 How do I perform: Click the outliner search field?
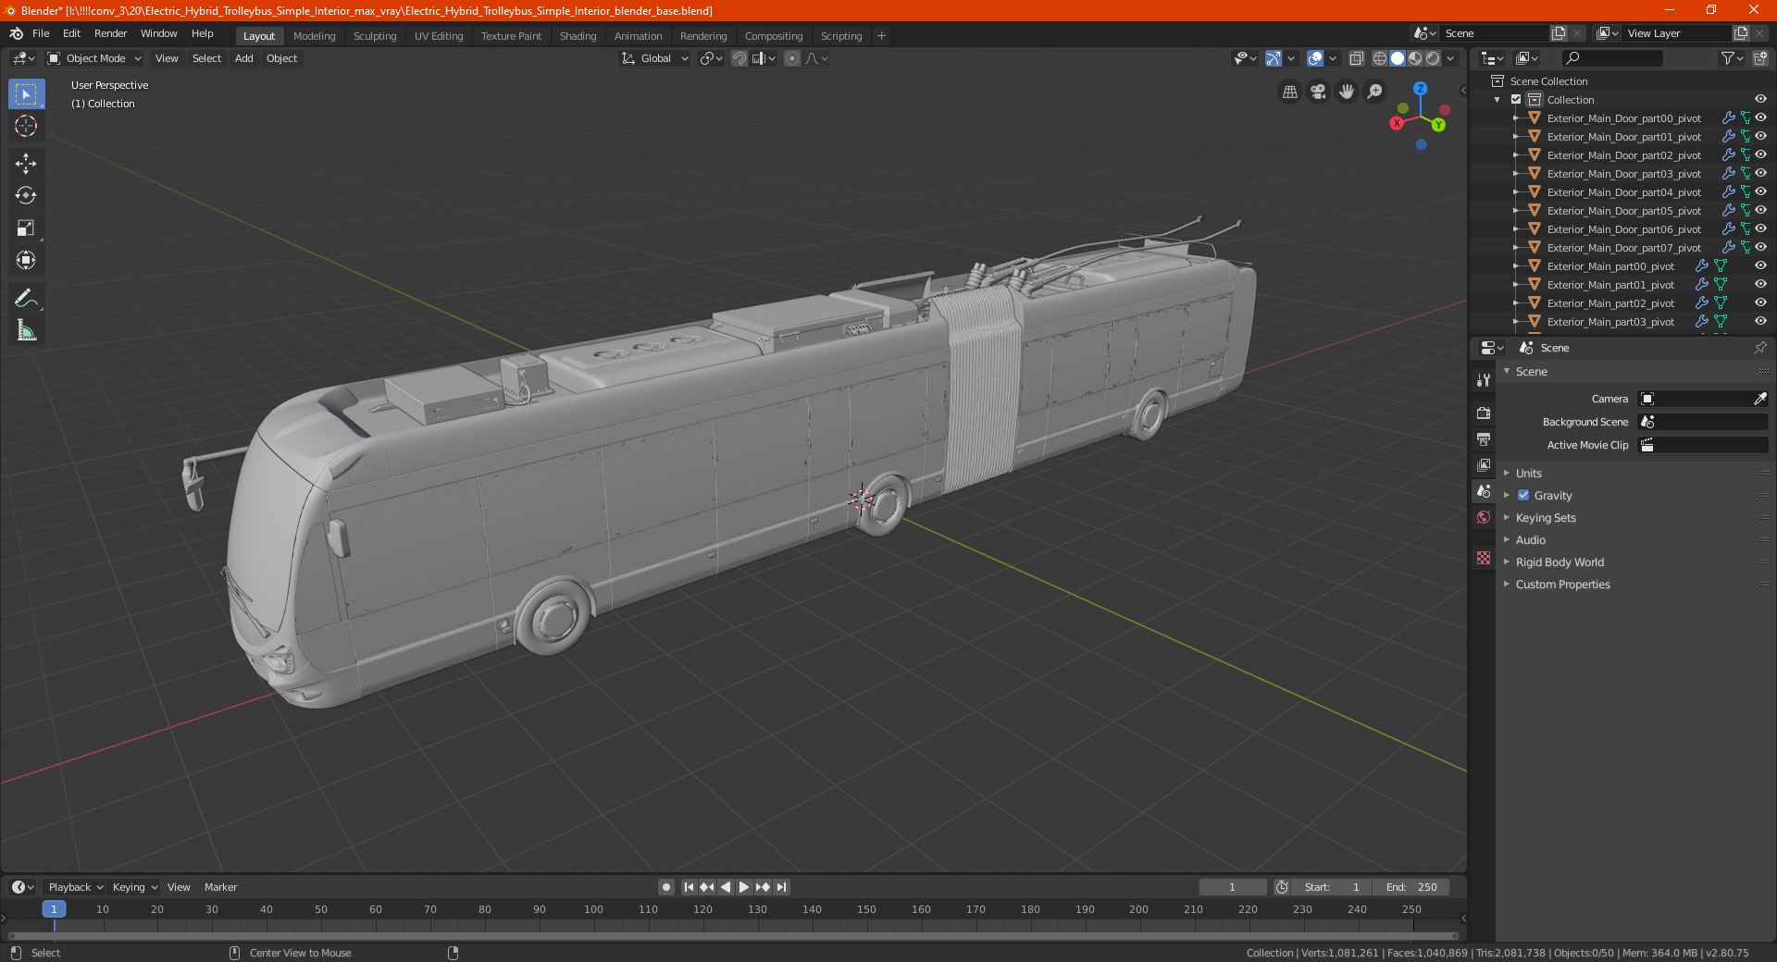point(1611,58)
